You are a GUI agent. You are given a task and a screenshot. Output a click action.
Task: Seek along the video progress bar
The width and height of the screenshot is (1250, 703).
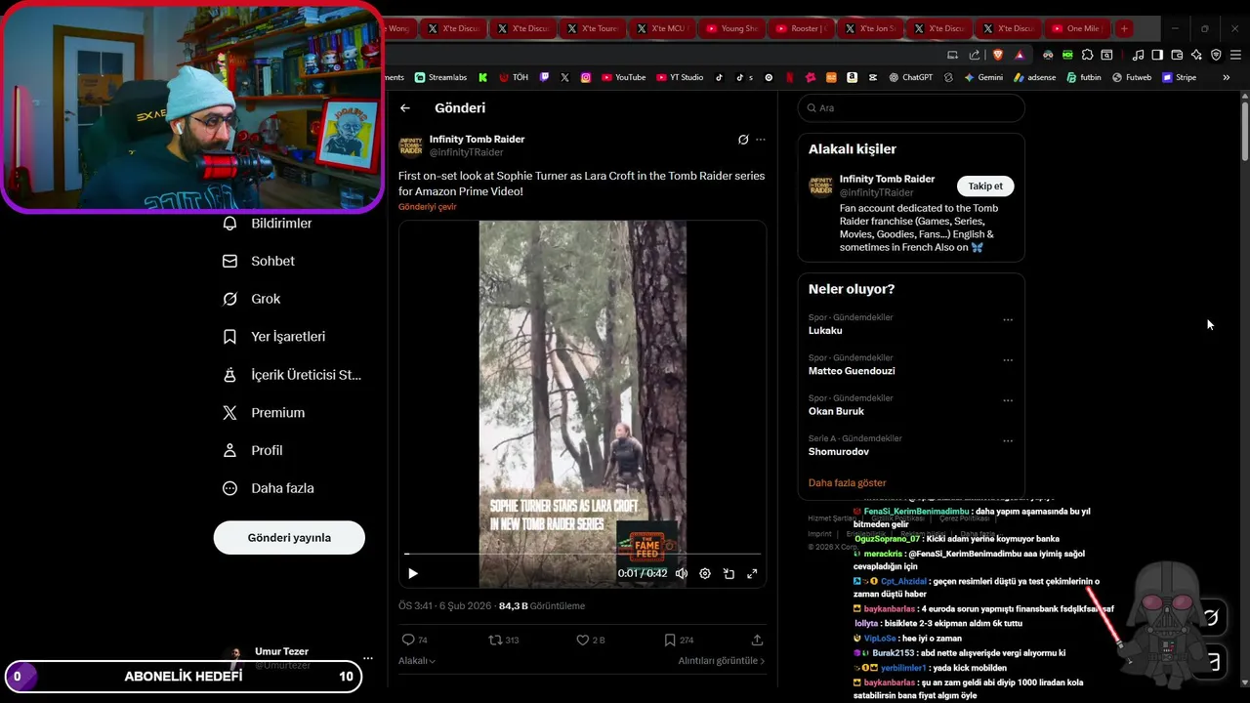pyautogui.click(x=582, y=555)
